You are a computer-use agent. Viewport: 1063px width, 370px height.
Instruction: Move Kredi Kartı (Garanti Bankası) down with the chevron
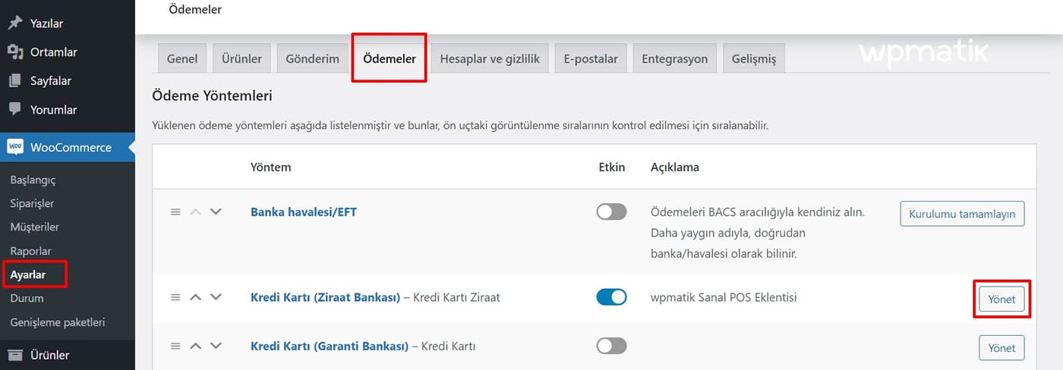point(216,346)
